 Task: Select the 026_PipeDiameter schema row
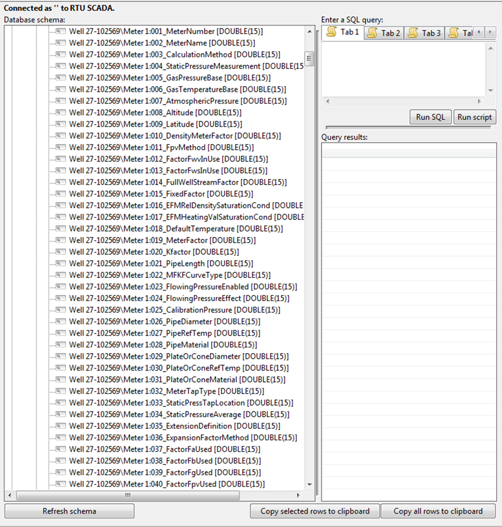[x=164, y=321]
